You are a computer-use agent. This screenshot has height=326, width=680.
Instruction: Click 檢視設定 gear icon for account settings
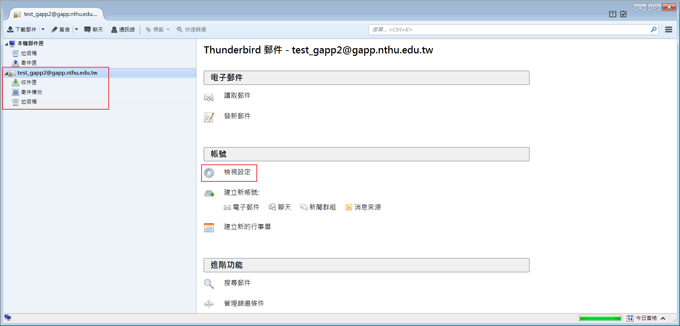point(209,173)
